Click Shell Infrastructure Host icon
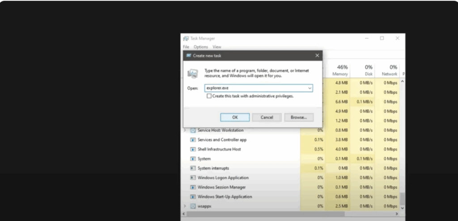 tap(193, 149)
